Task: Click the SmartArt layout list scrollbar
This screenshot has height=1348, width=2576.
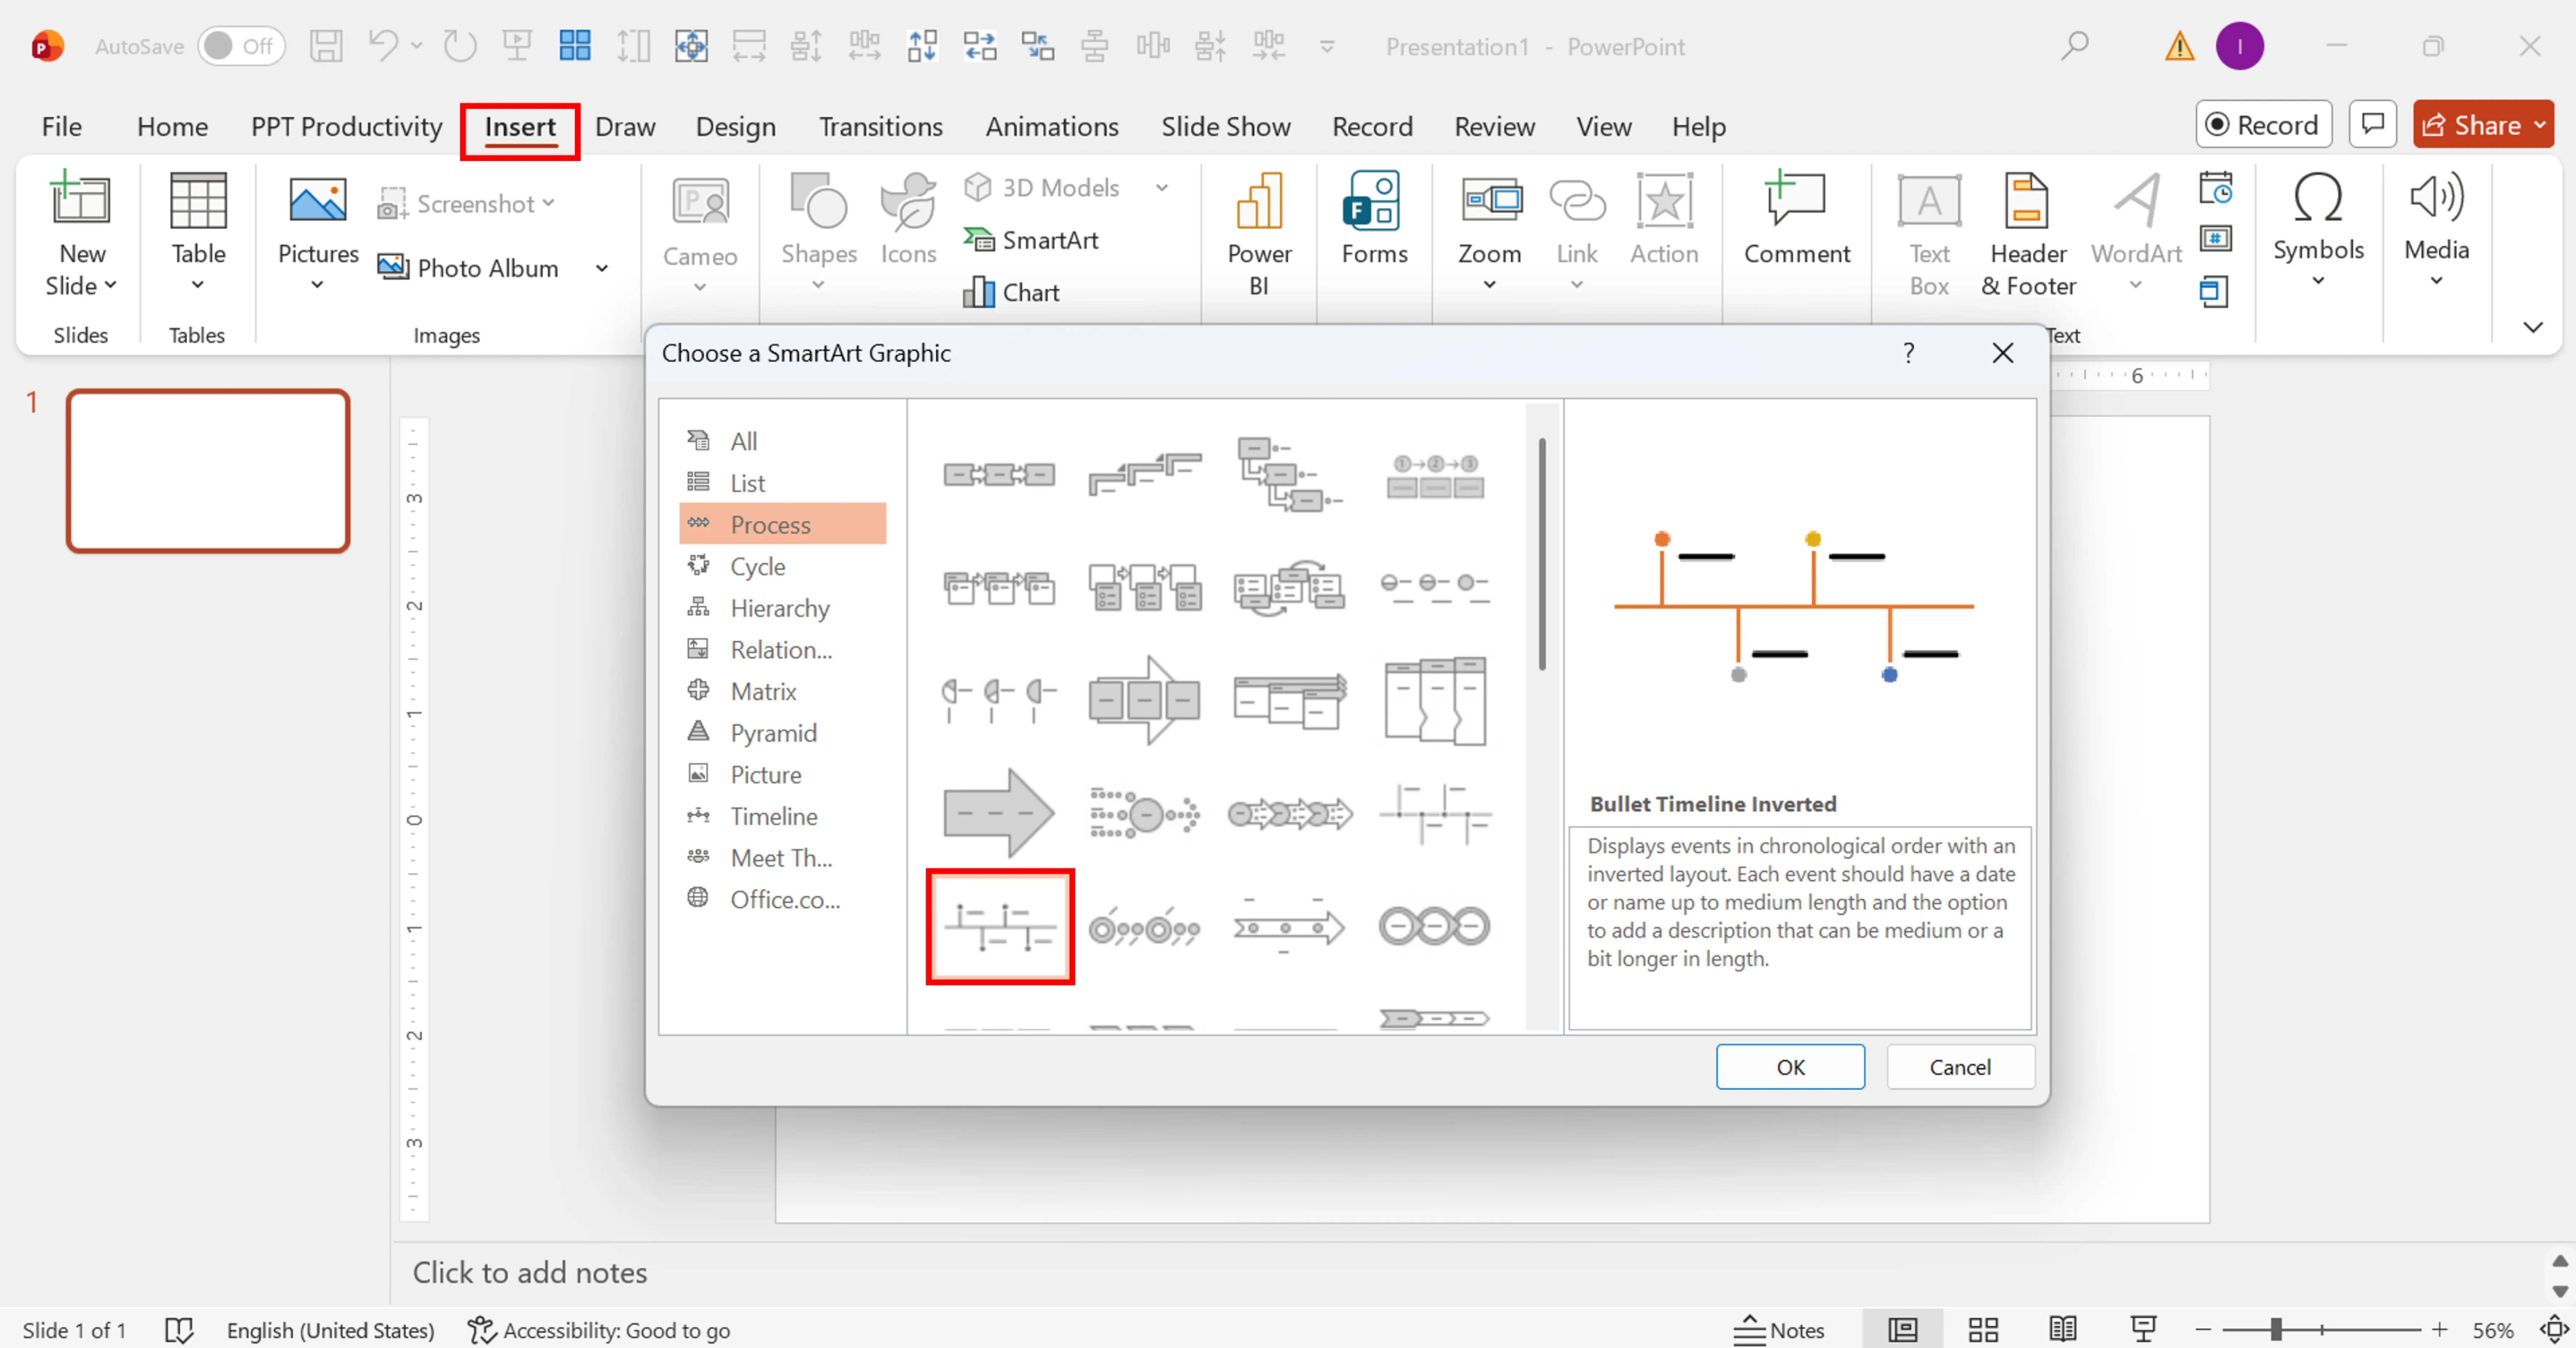Action: coord(1542,554)
